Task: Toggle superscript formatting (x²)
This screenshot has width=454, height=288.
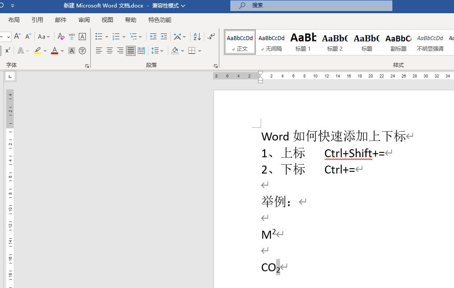Action: 7,51
